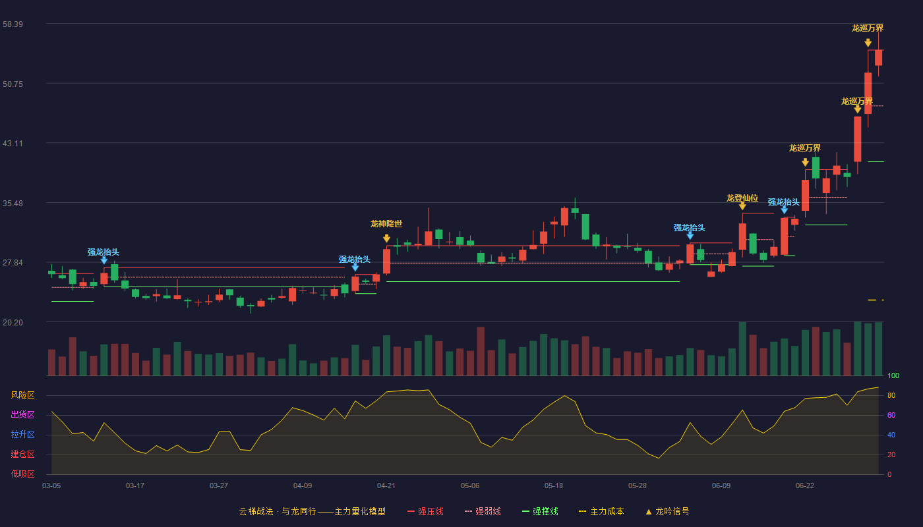Click the 03-27 date axis label
This screenshot has width=923, height=527.
219,485
